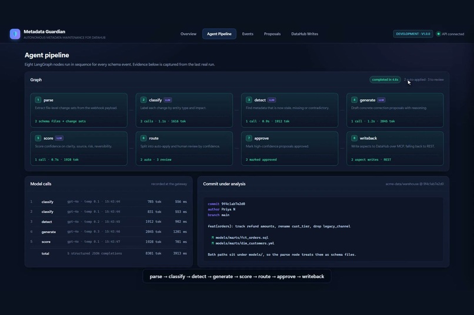
Task: Click '2 schema files + change sets' text
Action: [x=60, y=121]
